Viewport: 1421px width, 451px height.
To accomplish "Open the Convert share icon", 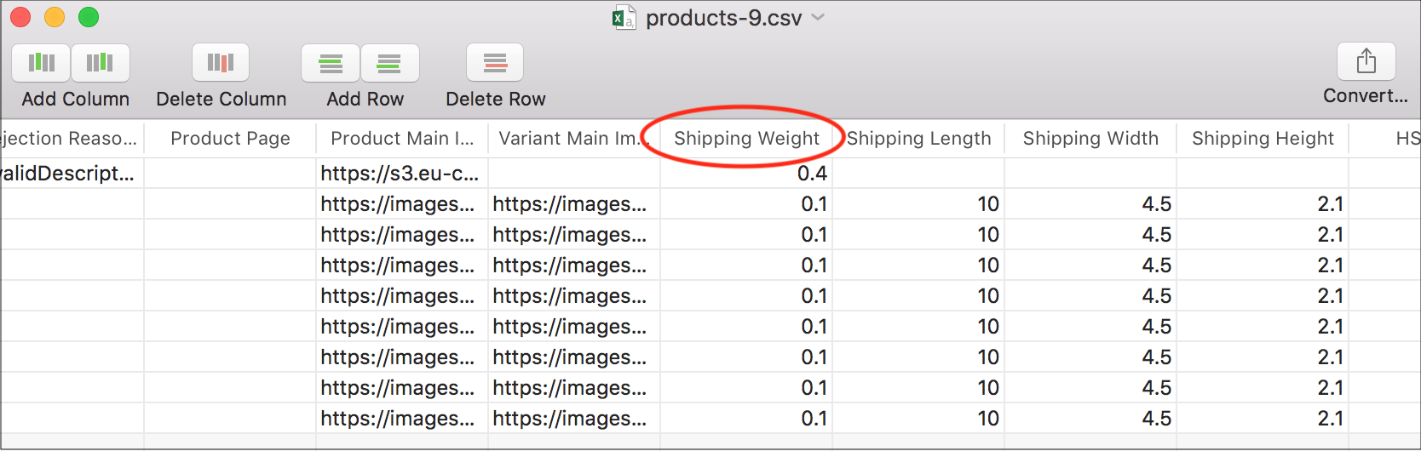I will click(x=1366, y=61).
